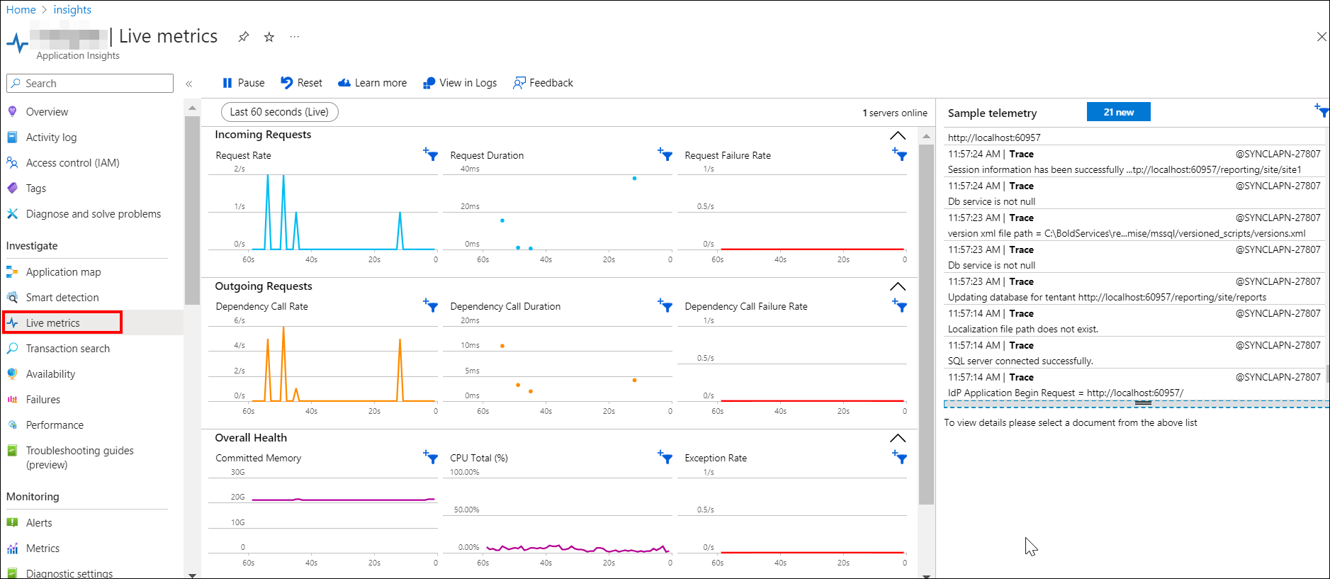Select trace 'SQL server connected successfully.'
This screenshot has height=579, width=1330.
[x=1134, y=353]
